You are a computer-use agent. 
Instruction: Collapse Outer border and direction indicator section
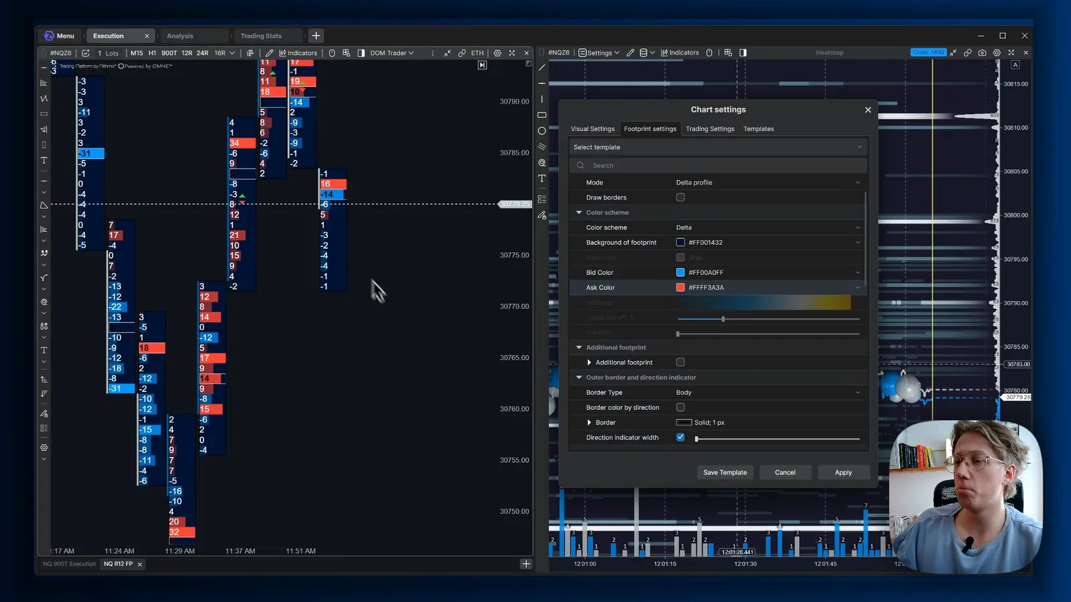579,377
